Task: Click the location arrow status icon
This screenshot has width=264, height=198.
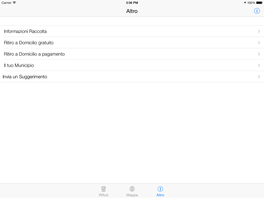Action: (245, 3)
